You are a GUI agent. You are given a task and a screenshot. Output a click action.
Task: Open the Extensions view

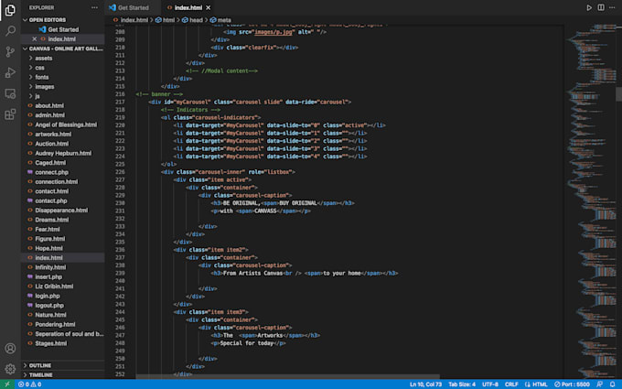[x=10, y=114]
